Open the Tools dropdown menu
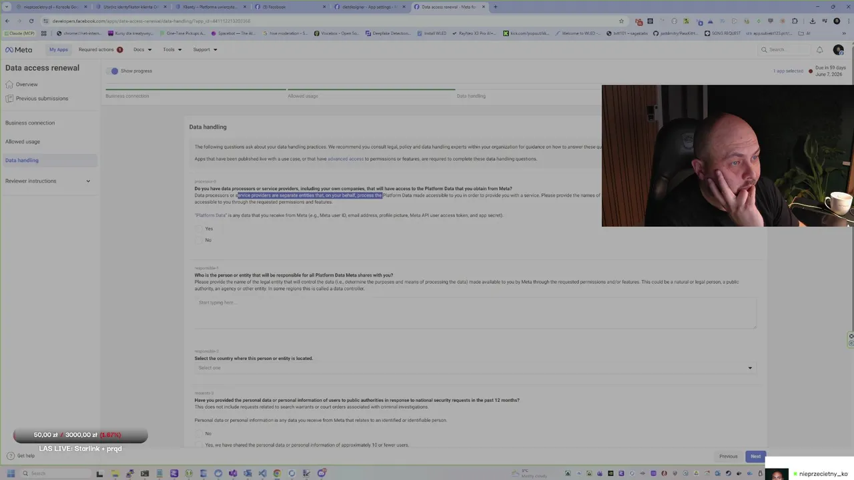Screen dimensions: 854x480 tap(172, 49)
